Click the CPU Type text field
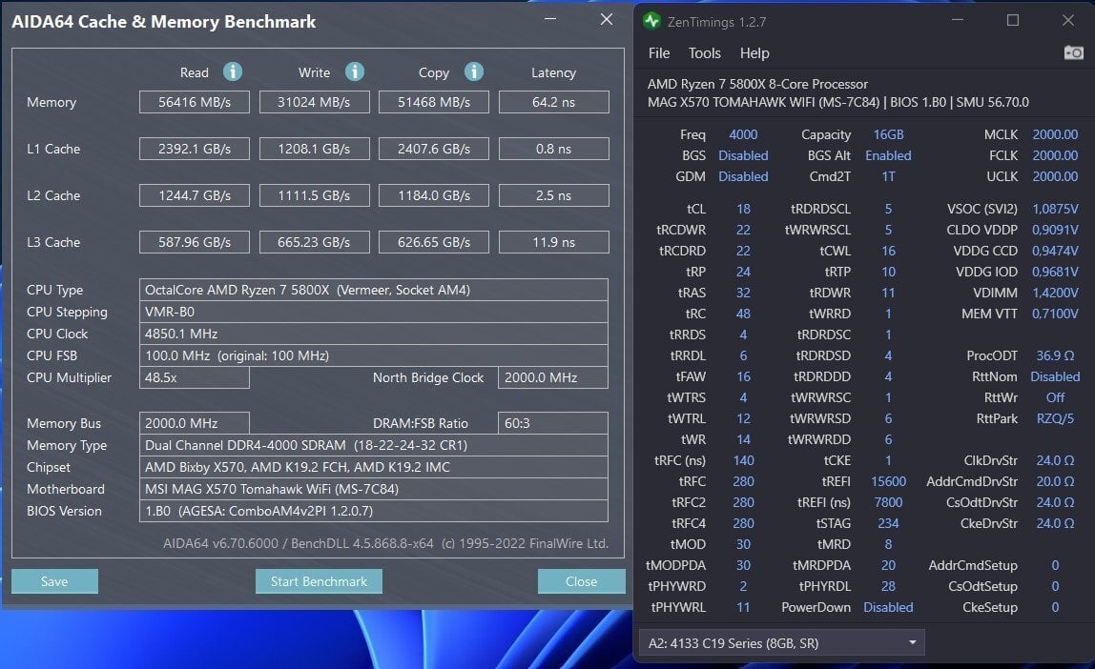The height and width of the screenshot is (669, 1095). click(373, 290)
